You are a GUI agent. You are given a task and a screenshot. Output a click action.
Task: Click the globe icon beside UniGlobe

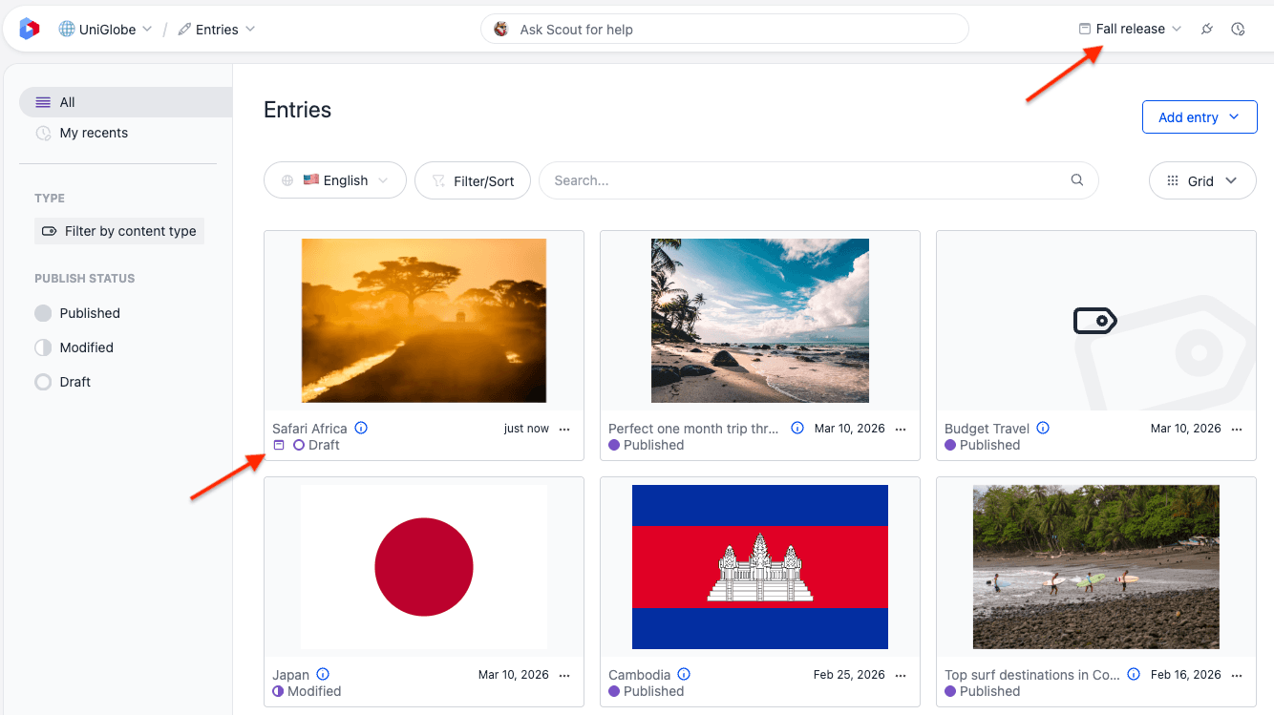[67, 29]
